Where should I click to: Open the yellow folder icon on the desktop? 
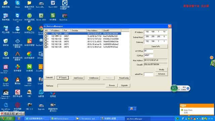(x=29, y=5)
